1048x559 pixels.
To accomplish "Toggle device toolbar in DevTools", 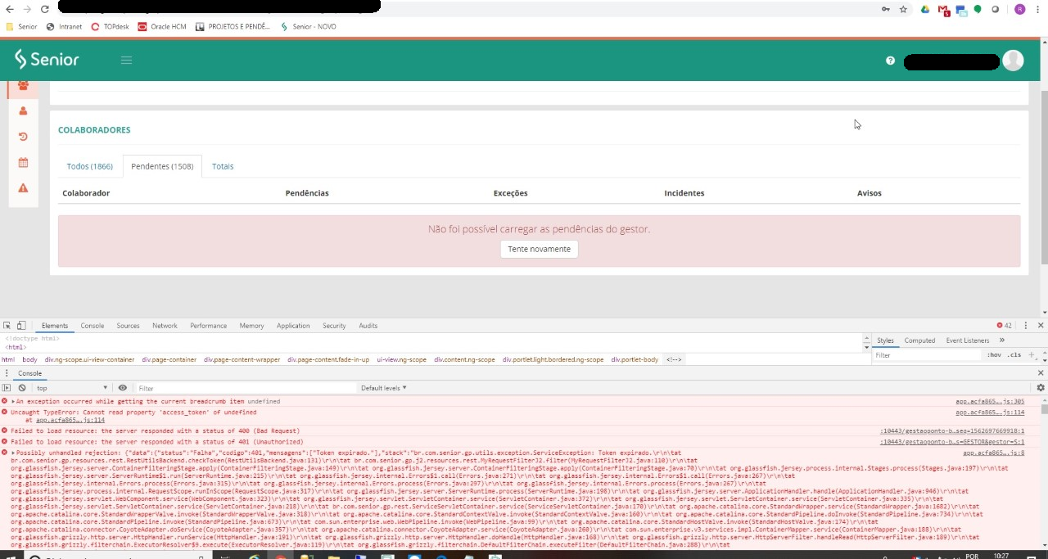I will pyautogui.click(x=22, y=326).
